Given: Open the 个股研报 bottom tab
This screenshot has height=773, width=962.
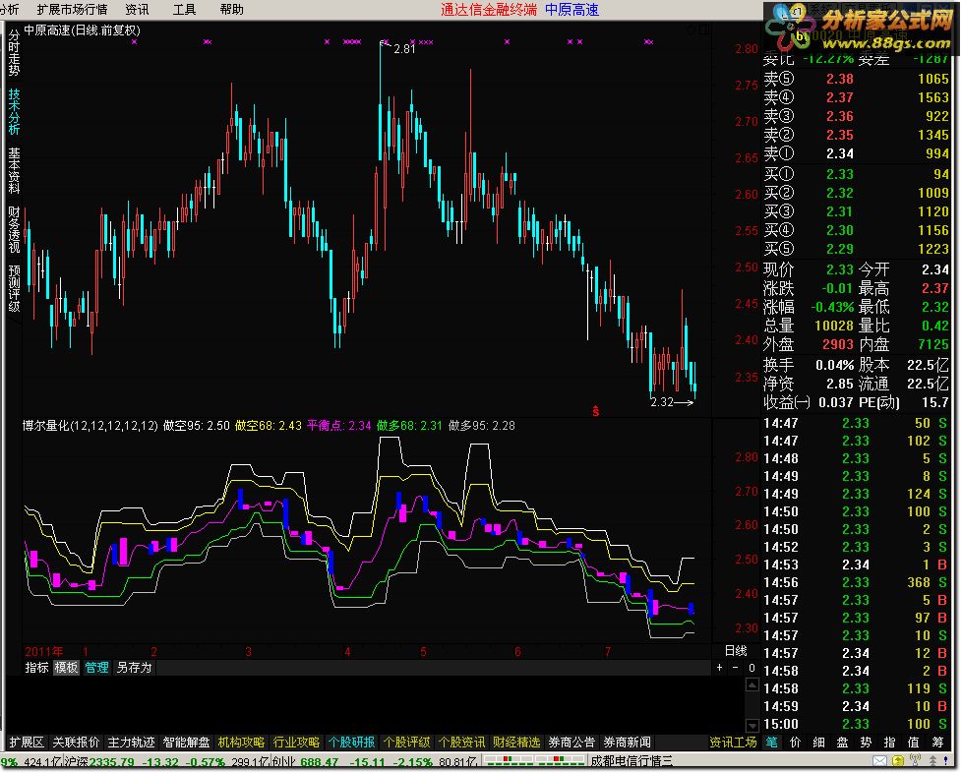Looking at the screenshot, I should [x=351, y=743].
